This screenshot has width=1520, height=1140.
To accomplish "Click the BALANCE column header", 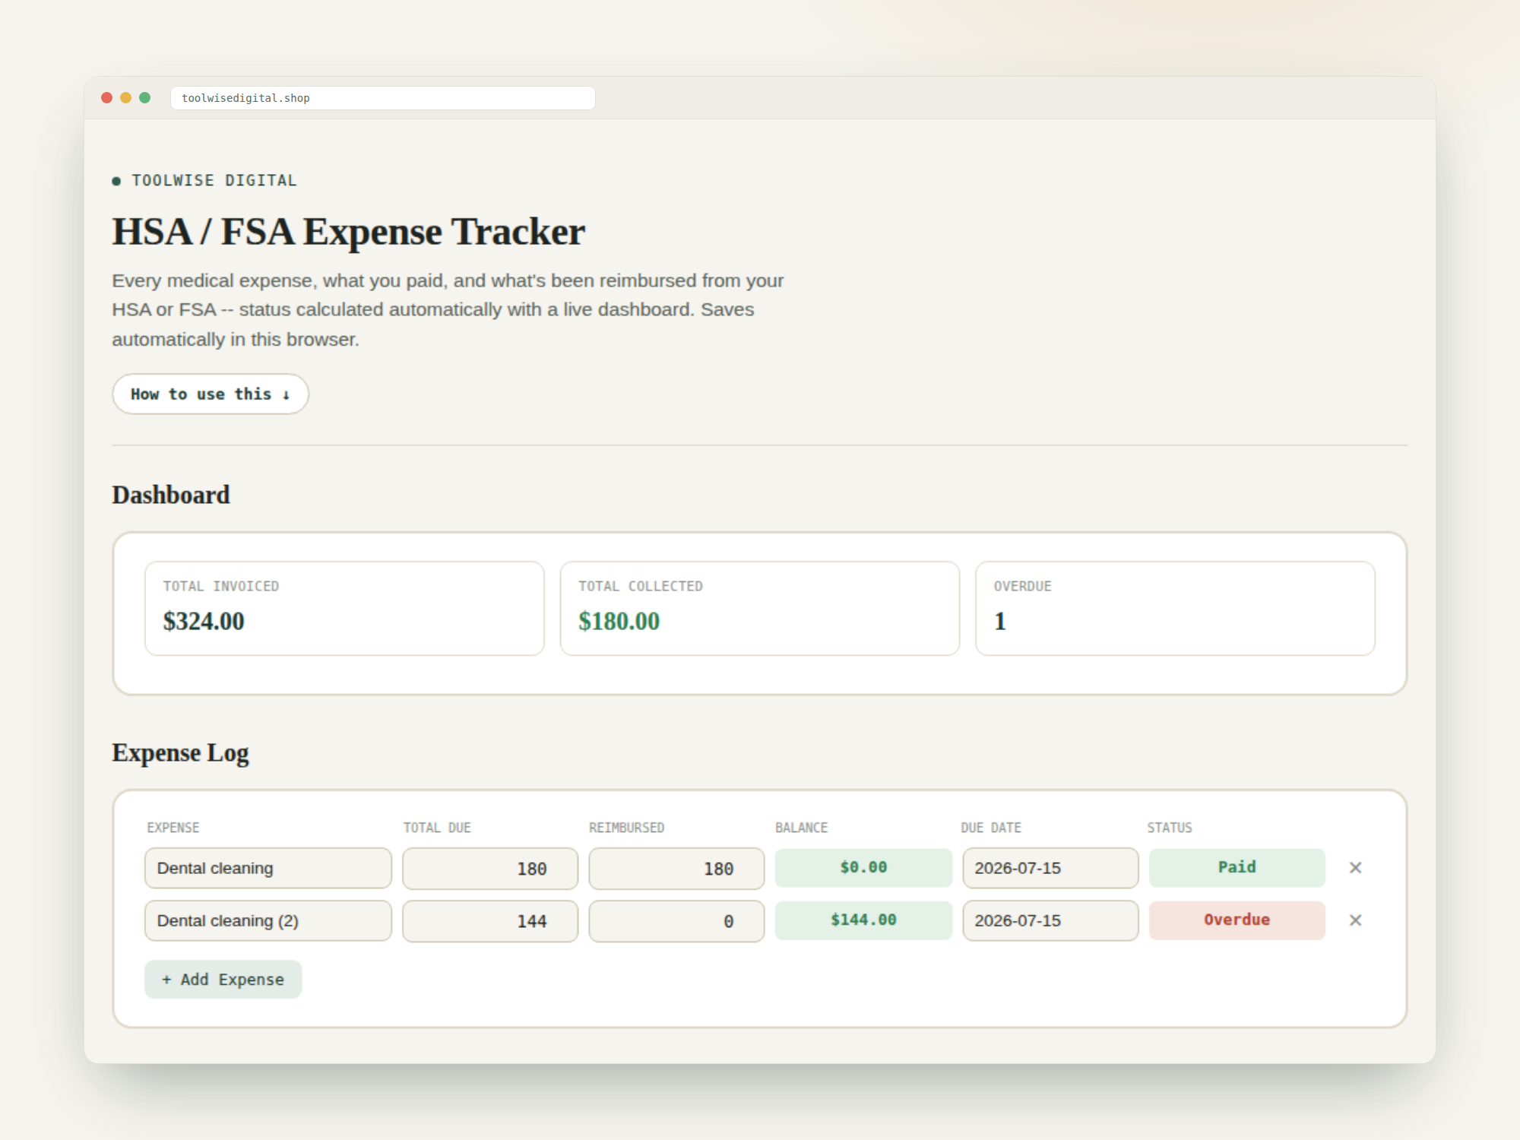I will [801, 828].
